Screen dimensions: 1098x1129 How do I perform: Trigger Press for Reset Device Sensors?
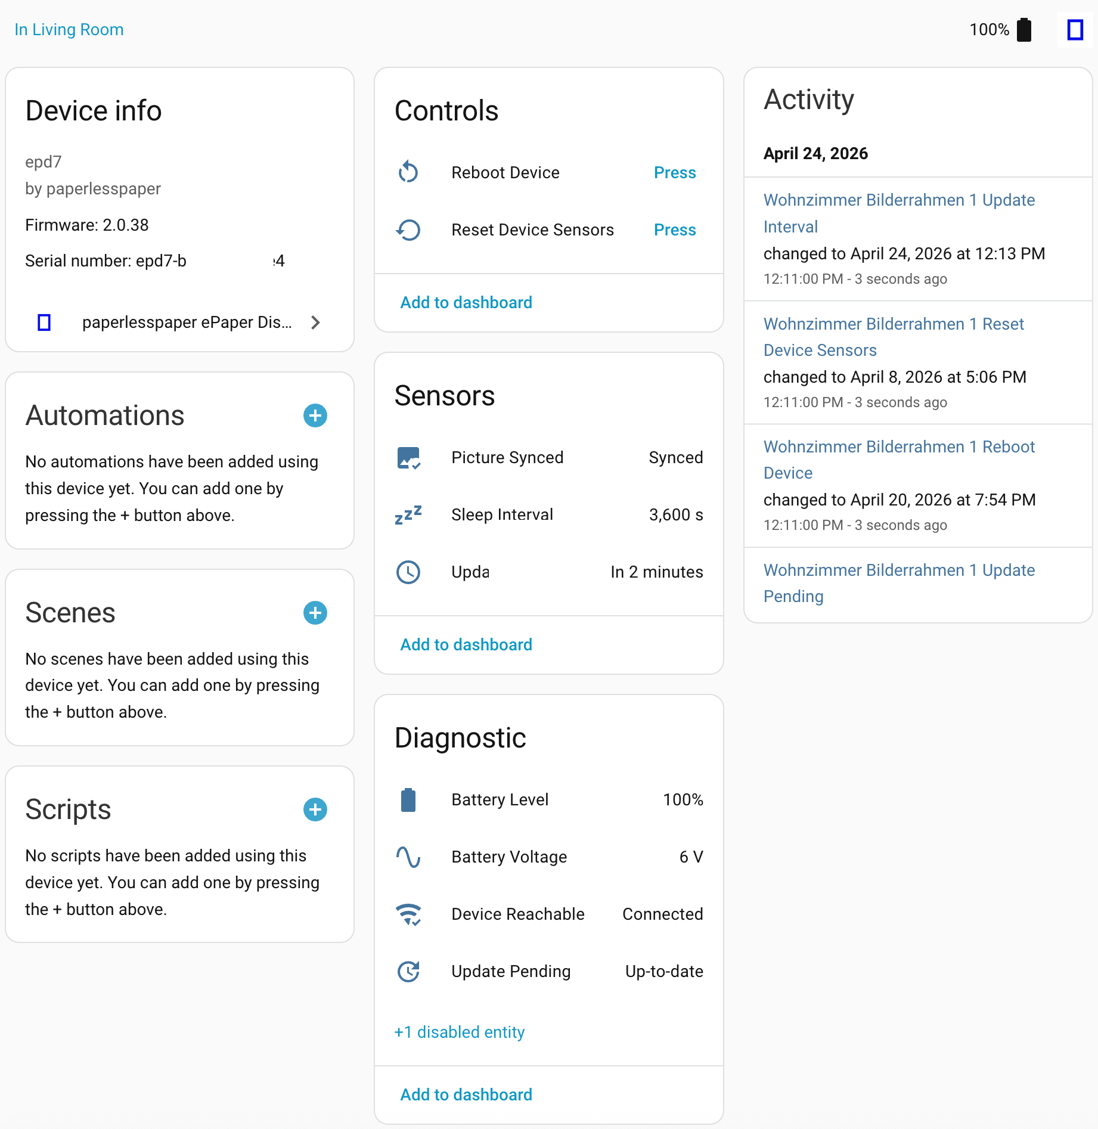(675, 229)
